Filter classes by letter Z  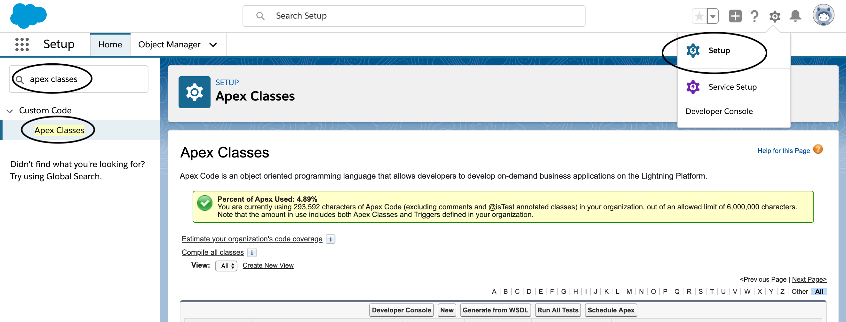782,292
